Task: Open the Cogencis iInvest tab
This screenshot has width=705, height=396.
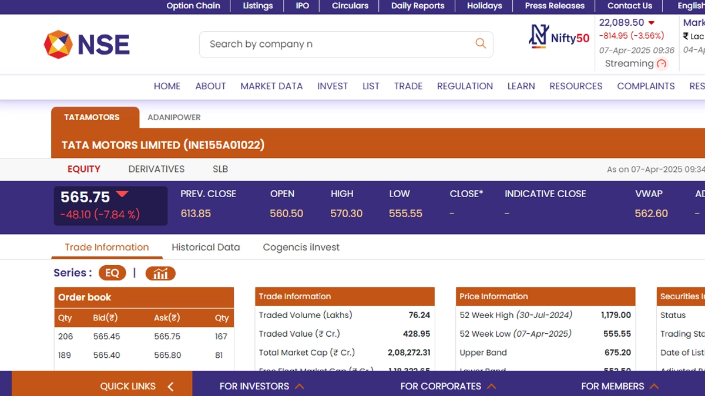Action: pos(301,247)
